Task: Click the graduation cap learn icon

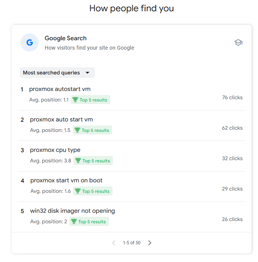Action: pos(238,42)
